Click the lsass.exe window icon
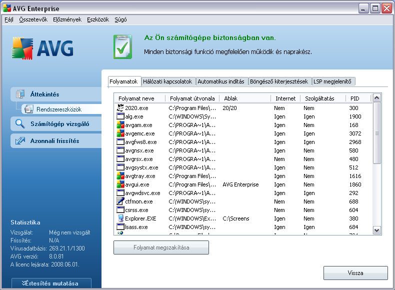Screen dimensions: 395x290 [120, 227]
